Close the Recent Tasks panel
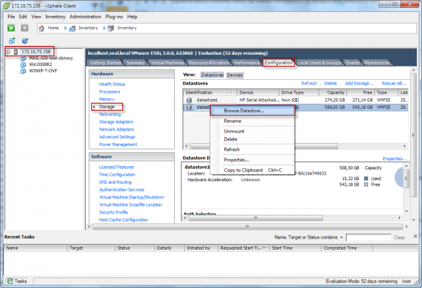Image resolution: width=422 pixels, height=288 pixels. click(x=415, y=237)
